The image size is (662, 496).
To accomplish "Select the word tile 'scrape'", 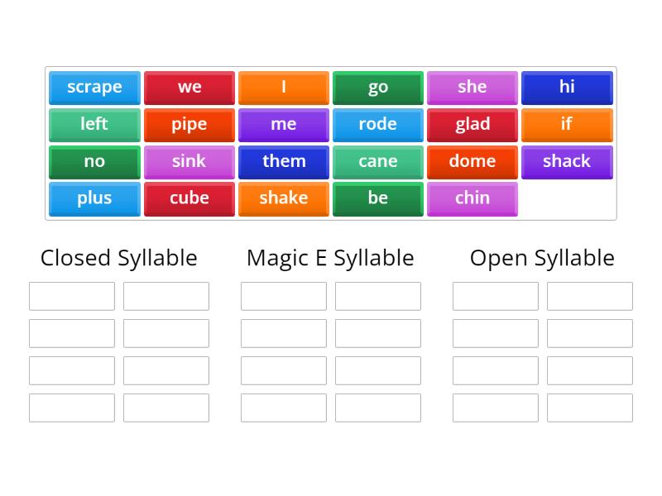I will [94, 88].
